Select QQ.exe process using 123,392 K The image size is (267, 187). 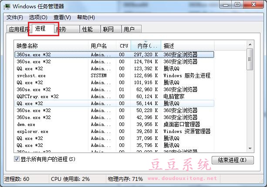pyautogui.click(x=114, y=68)
